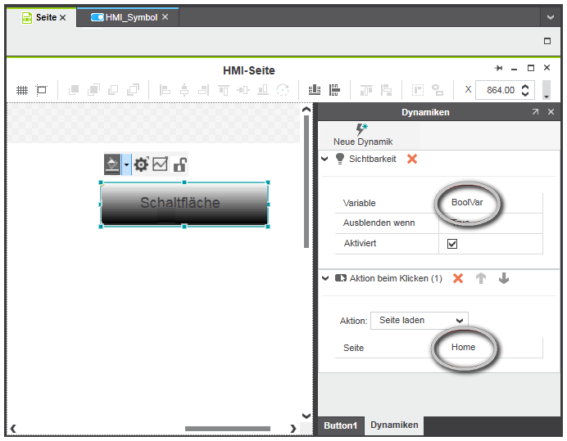Move Aktion beim Klicken down with arrow
The height and width of the screenshot is (441, 567).
504,278
